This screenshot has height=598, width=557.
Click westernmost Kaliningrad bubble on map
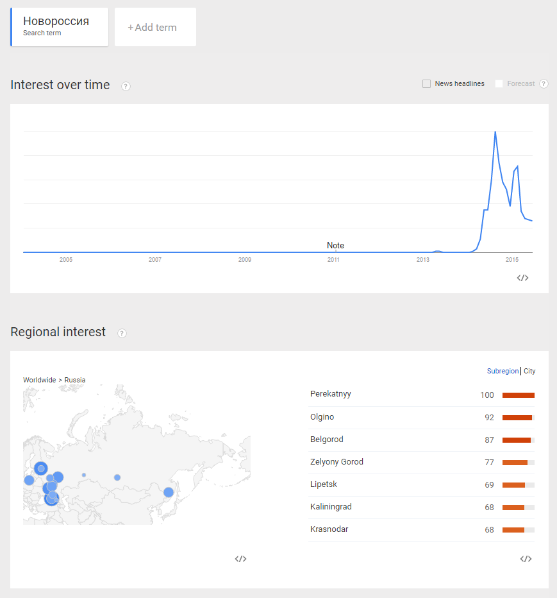tap(29, 480)
